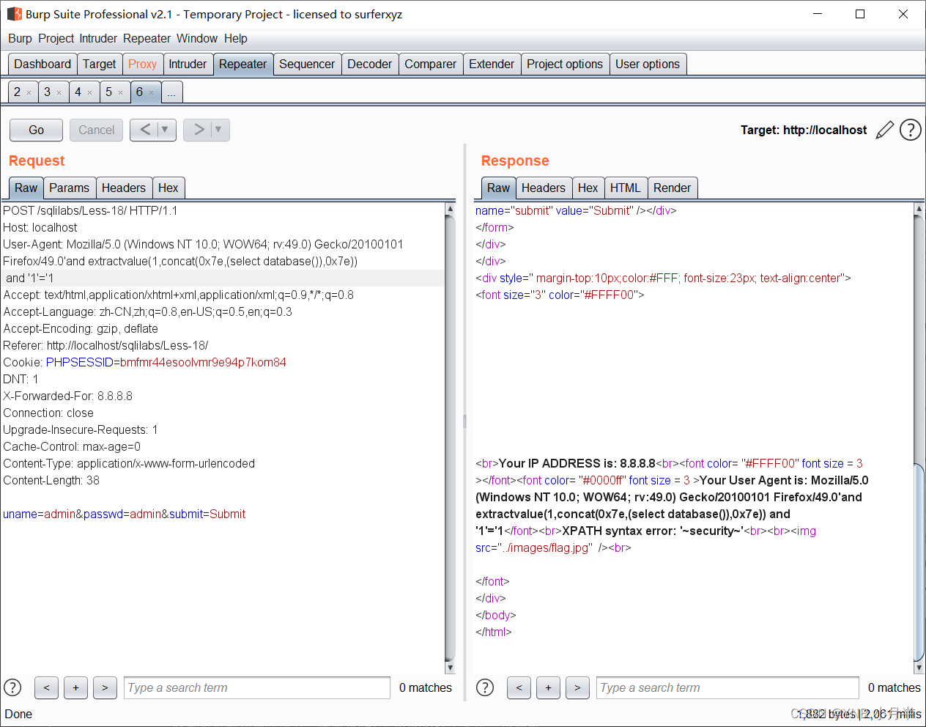Viewport: 926px width, 727px height.
Task: Switch response view to Headers
Action: (x=543, y=188)
